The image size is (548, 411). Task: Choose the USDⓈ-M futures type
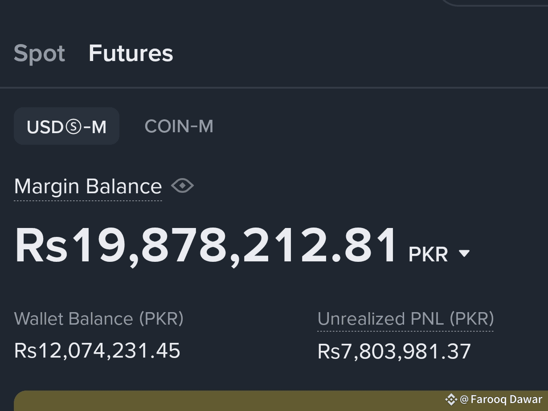pos(66,126)
